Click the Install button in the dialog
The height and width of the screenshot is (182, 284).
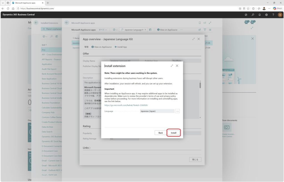tap(173, 133)
